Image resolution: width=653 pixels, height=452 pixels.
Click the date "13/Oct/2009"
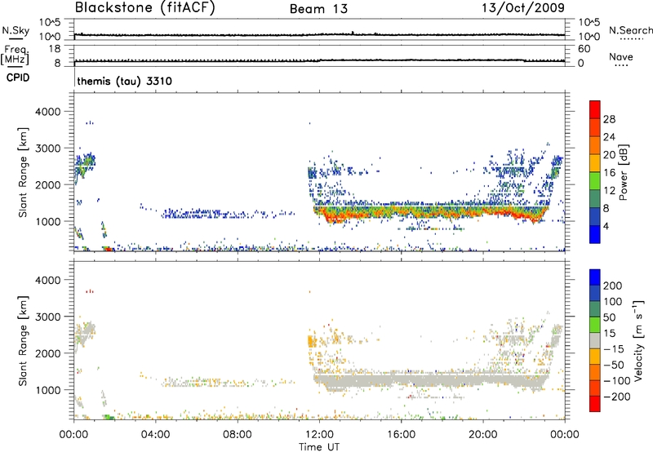[523, 8]
